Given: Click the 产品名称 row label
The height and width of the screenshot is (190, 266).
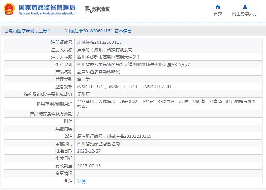Looking at the screenshot, I should pos(64,72).
